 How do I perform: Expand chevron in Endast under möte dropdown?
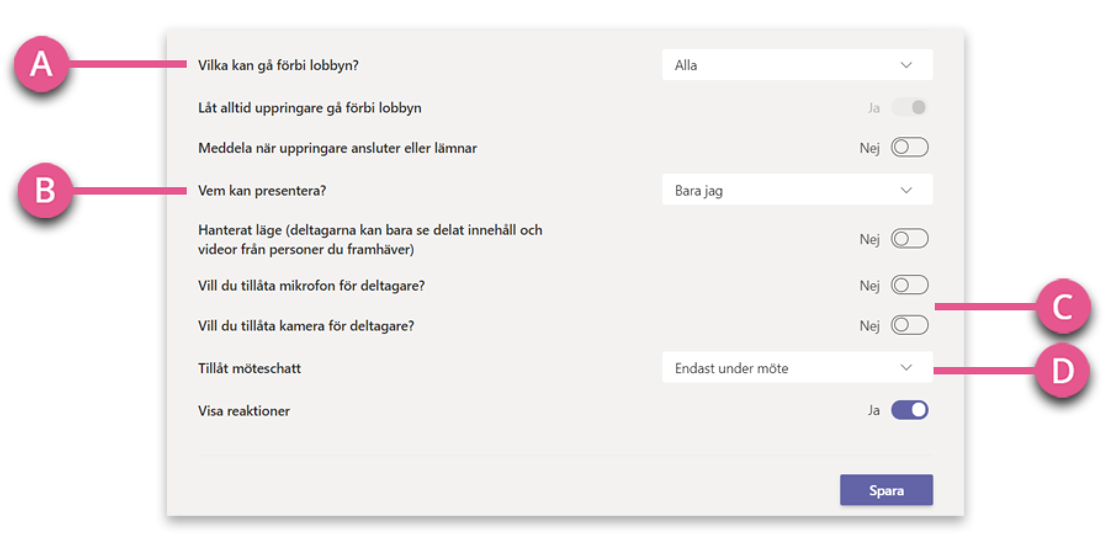(906, 368)
